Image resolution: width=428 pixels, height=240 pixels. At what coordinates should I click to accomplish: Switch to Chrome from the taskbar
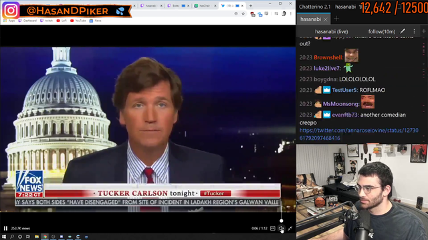[x=45, y=237]
